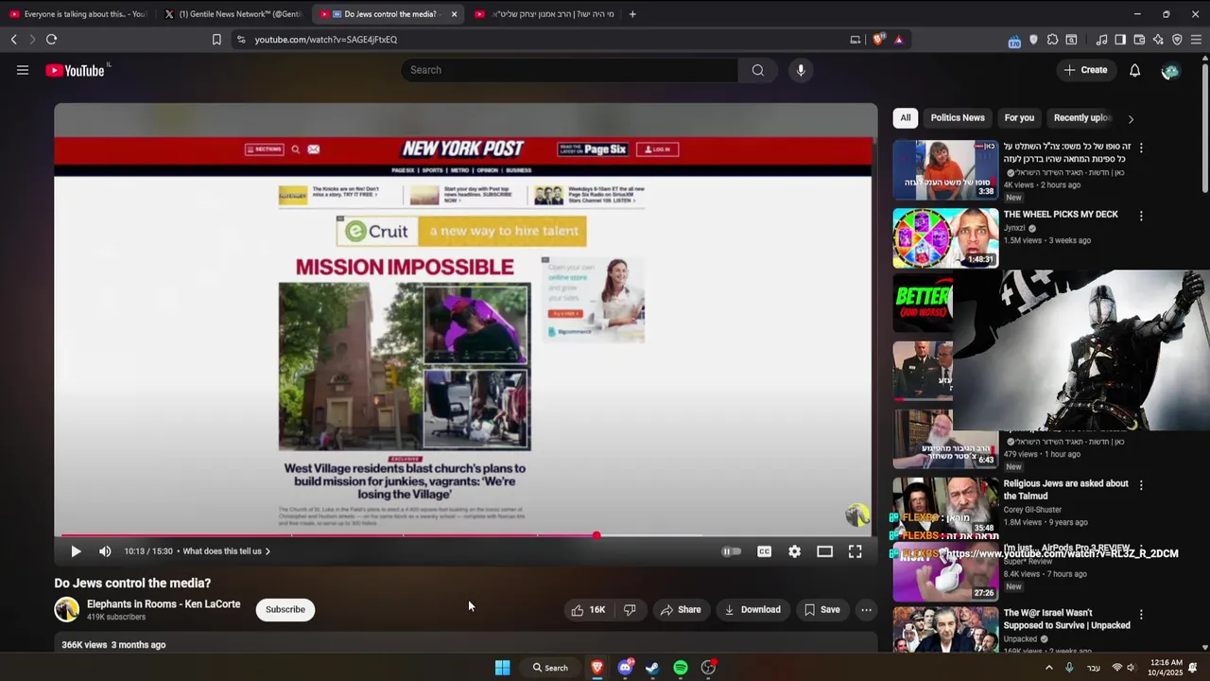Open the YouTube guide hamburger menu
This screenshot has width=1210, height=681.
23,70
